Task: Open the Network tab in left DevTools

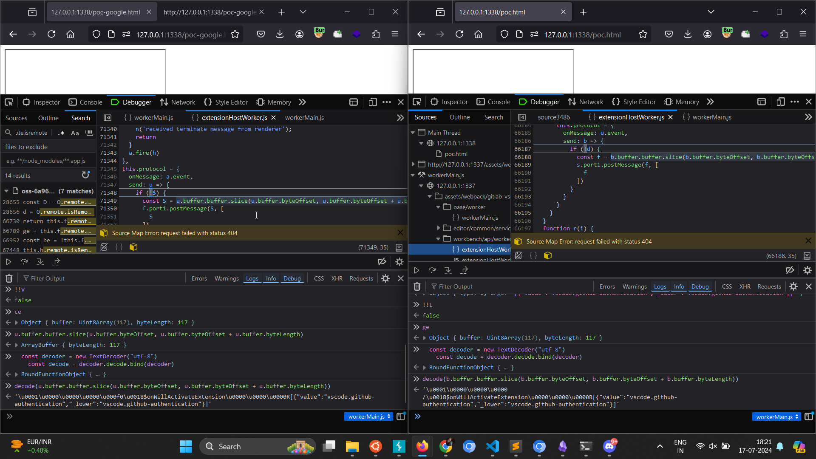Action: [178, 102]
